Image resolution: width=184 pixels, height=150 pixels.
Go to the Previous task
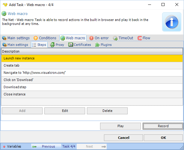pyautogui.click(x=46, y=146)
